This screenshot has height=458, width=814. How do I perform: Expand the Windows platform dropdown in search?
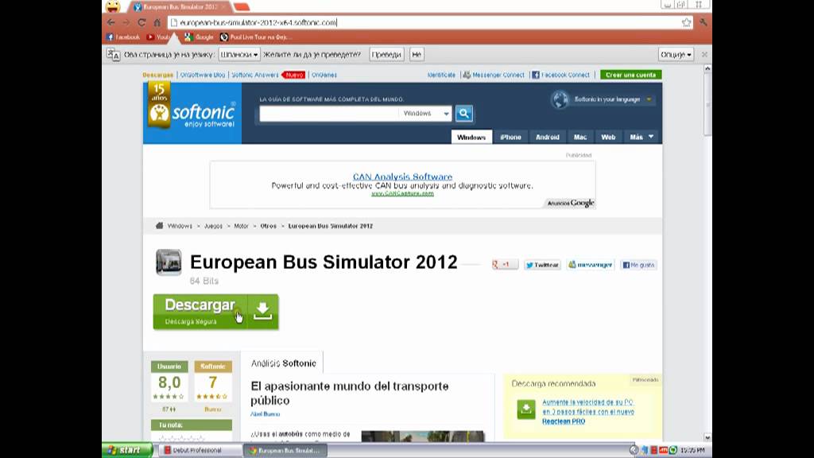click(425, 113)
